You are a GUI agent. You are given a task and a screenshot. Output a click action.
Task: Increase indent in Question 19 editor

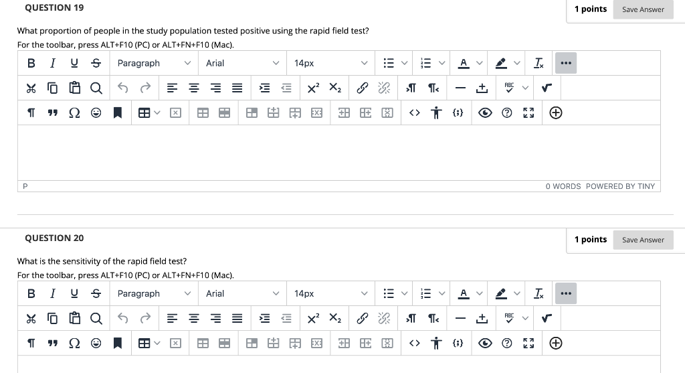click(x=264, y=88)
